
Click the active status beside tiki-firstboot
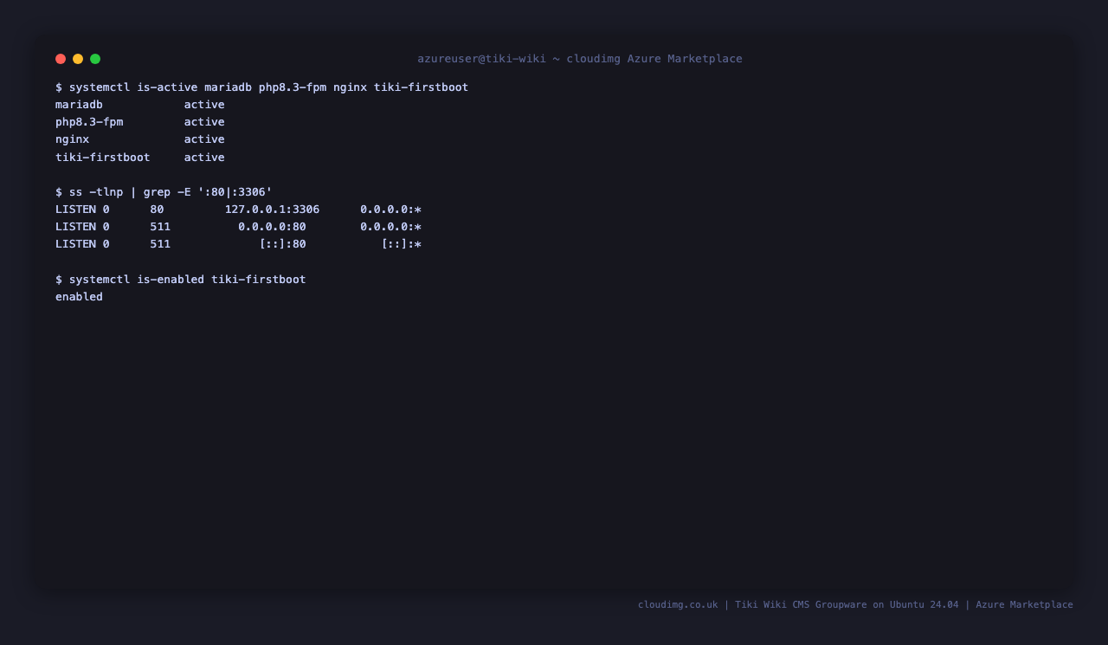pos(204,158)
